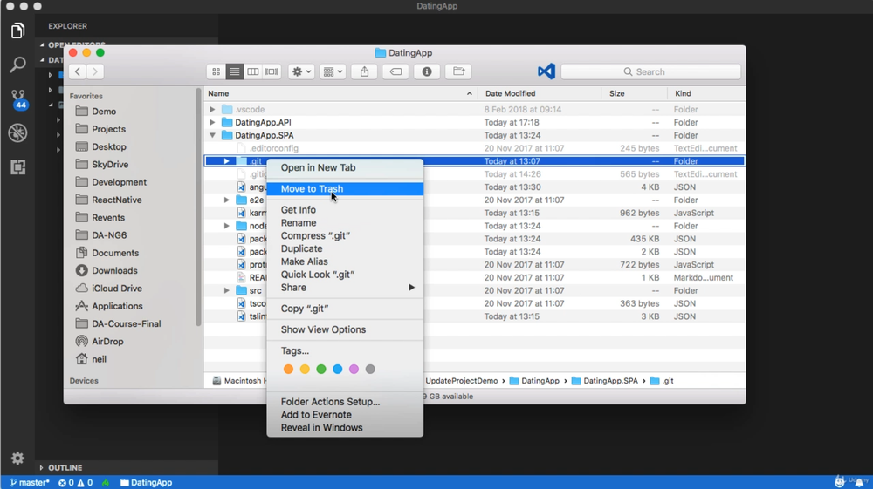Choose Open in New Tab
The image size is (873, 489).
(x=345, y=168)
